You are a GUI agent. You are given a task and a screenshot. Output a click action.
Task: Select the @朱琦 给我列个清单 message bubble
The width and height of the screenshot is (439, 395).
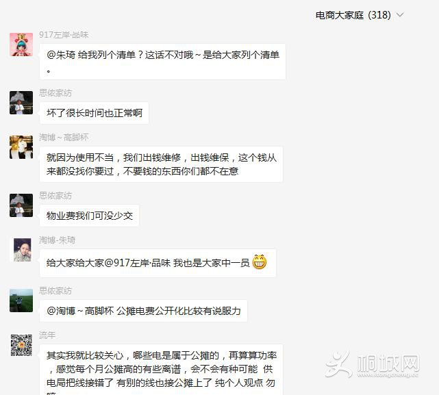click(163, 62)
